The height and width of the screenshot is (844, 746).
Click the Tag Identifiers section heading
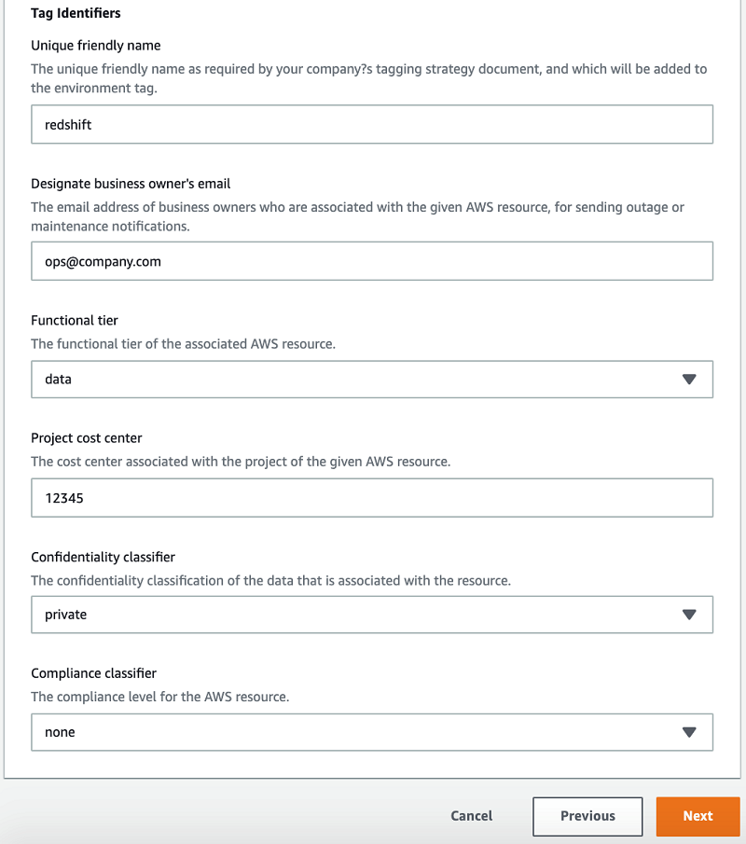point(76,13)
